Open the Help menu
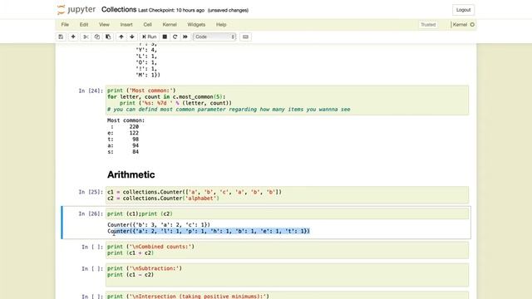532x299 pixels. point(221,24)
